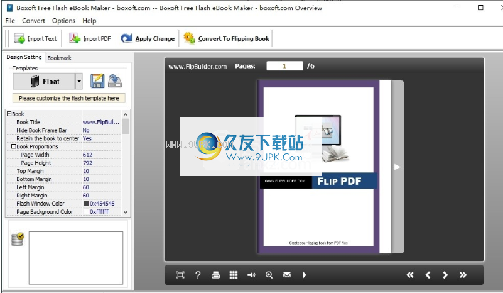Open the Help menu
503x293 pixels.
click(x=89, y=21)
